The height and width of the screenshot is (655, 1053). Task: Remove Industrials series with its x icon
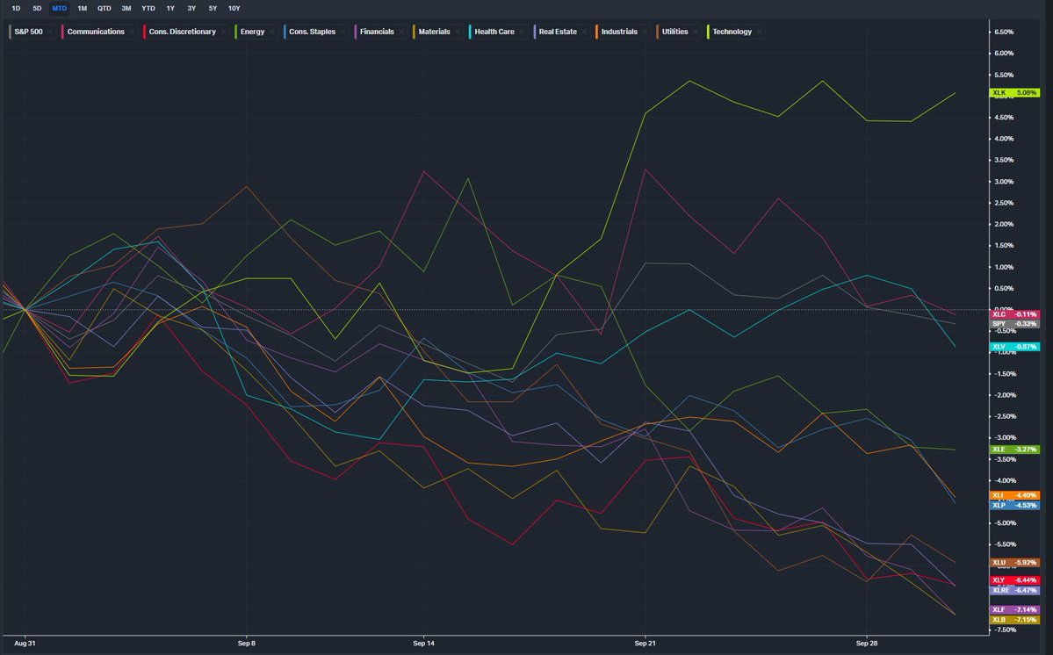[x=645, y=32]
